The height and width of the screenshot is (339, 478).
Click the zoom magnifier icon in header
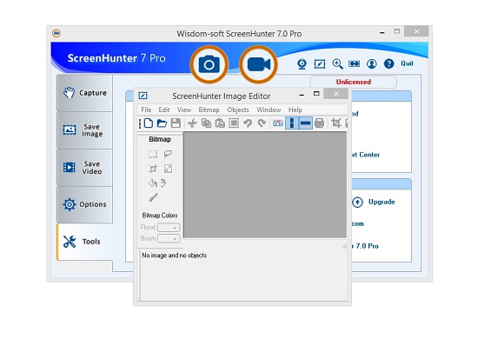coord(337,64)
